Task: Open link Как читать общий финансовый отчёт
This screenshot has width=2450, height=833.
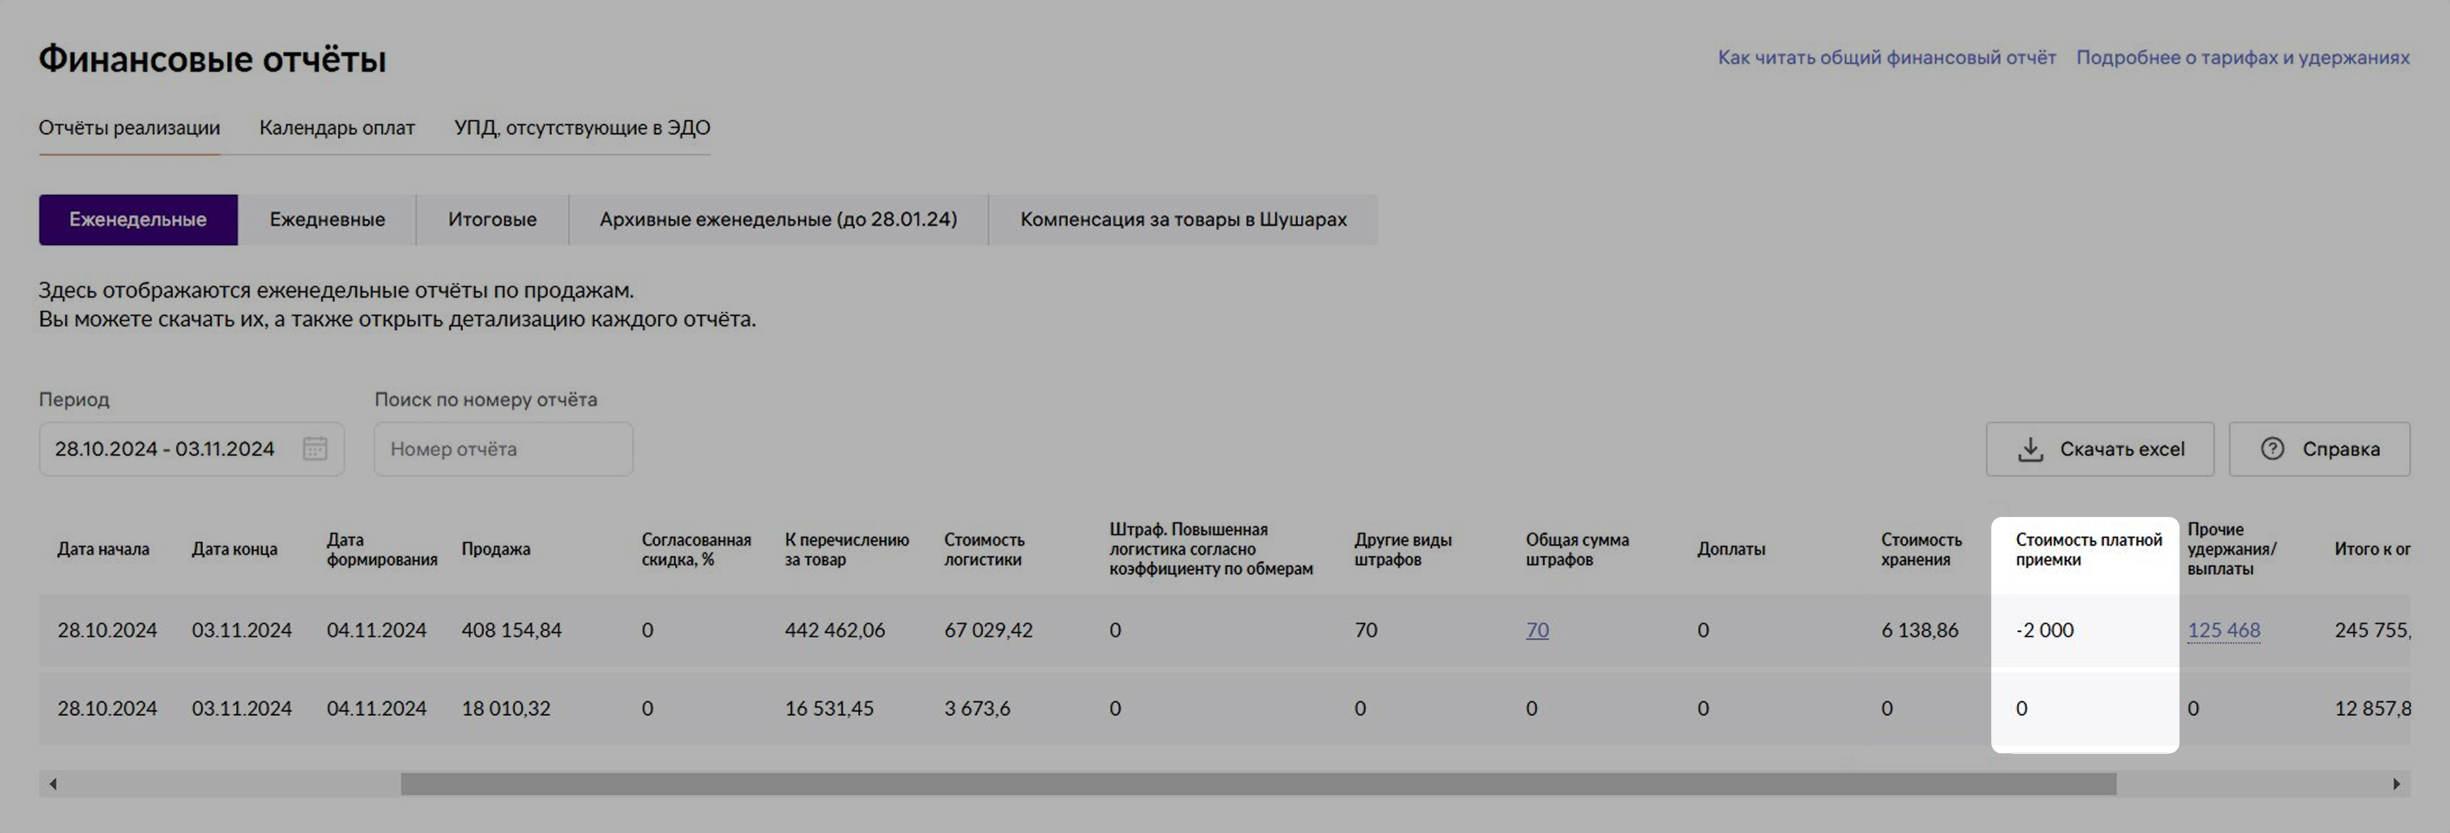Action: 1886,57
